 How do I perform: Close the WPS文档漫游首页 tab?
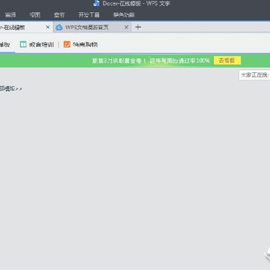[126, 27]
